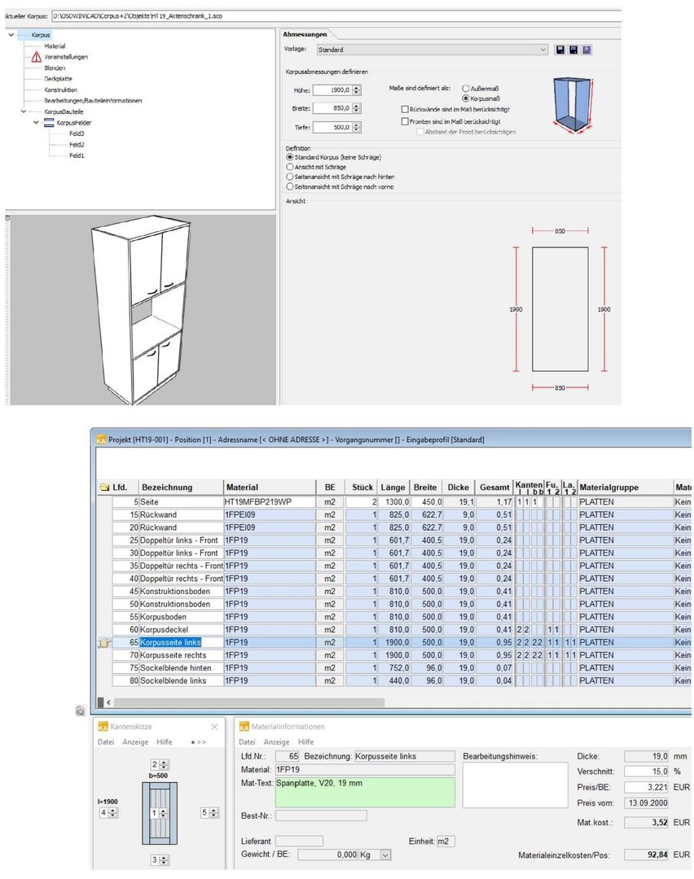Select Blenden node in the tree
This screenshot has height=879, width=694.
pyautogui.click(x=55, y=68)
